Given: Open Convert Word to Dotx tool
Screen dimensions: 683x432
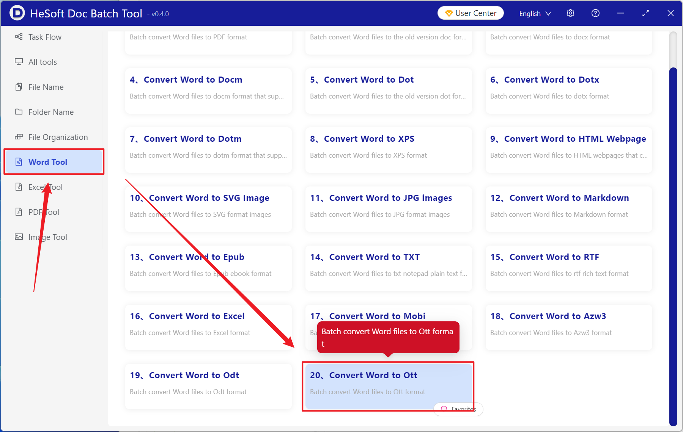Looking at the screenshot, I should coord(569,91).
